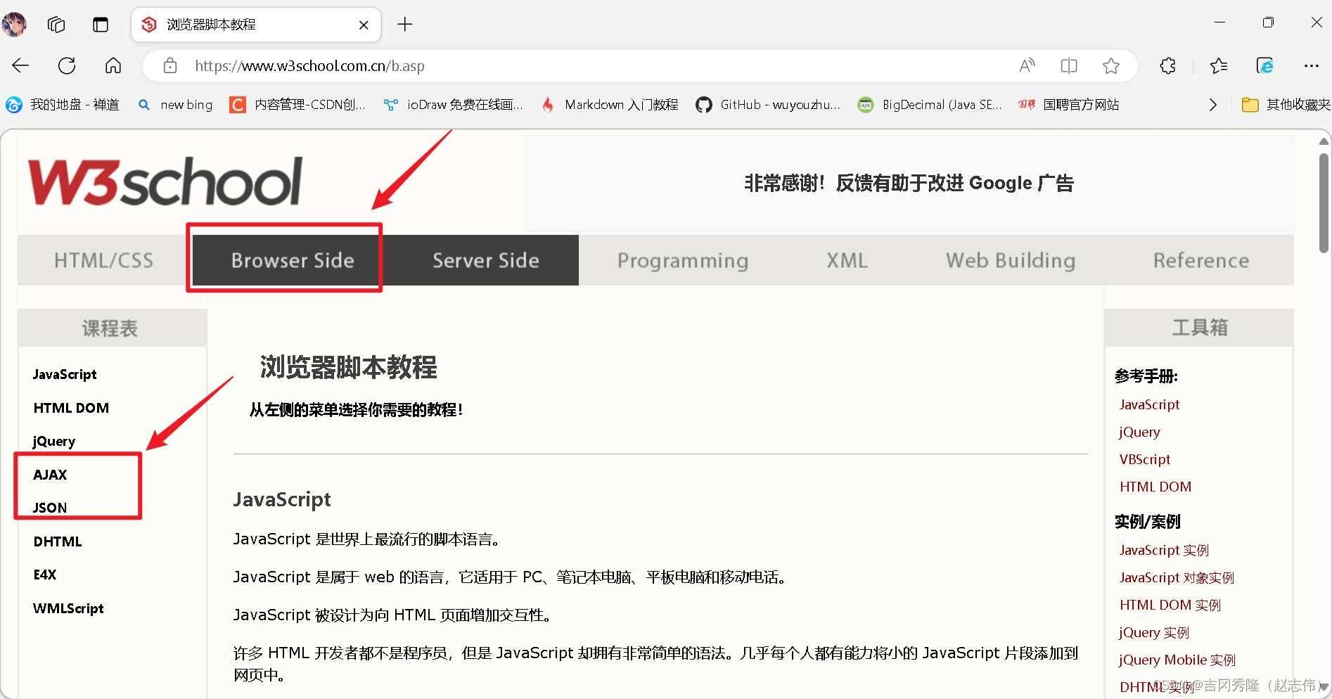The image size is (1332, 699).
Task: Open the JavaScript 实例 link
Action: tap(1164, 550)
